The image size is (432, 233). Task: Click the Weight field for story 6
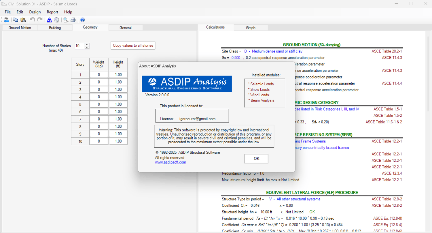point(99,112)
